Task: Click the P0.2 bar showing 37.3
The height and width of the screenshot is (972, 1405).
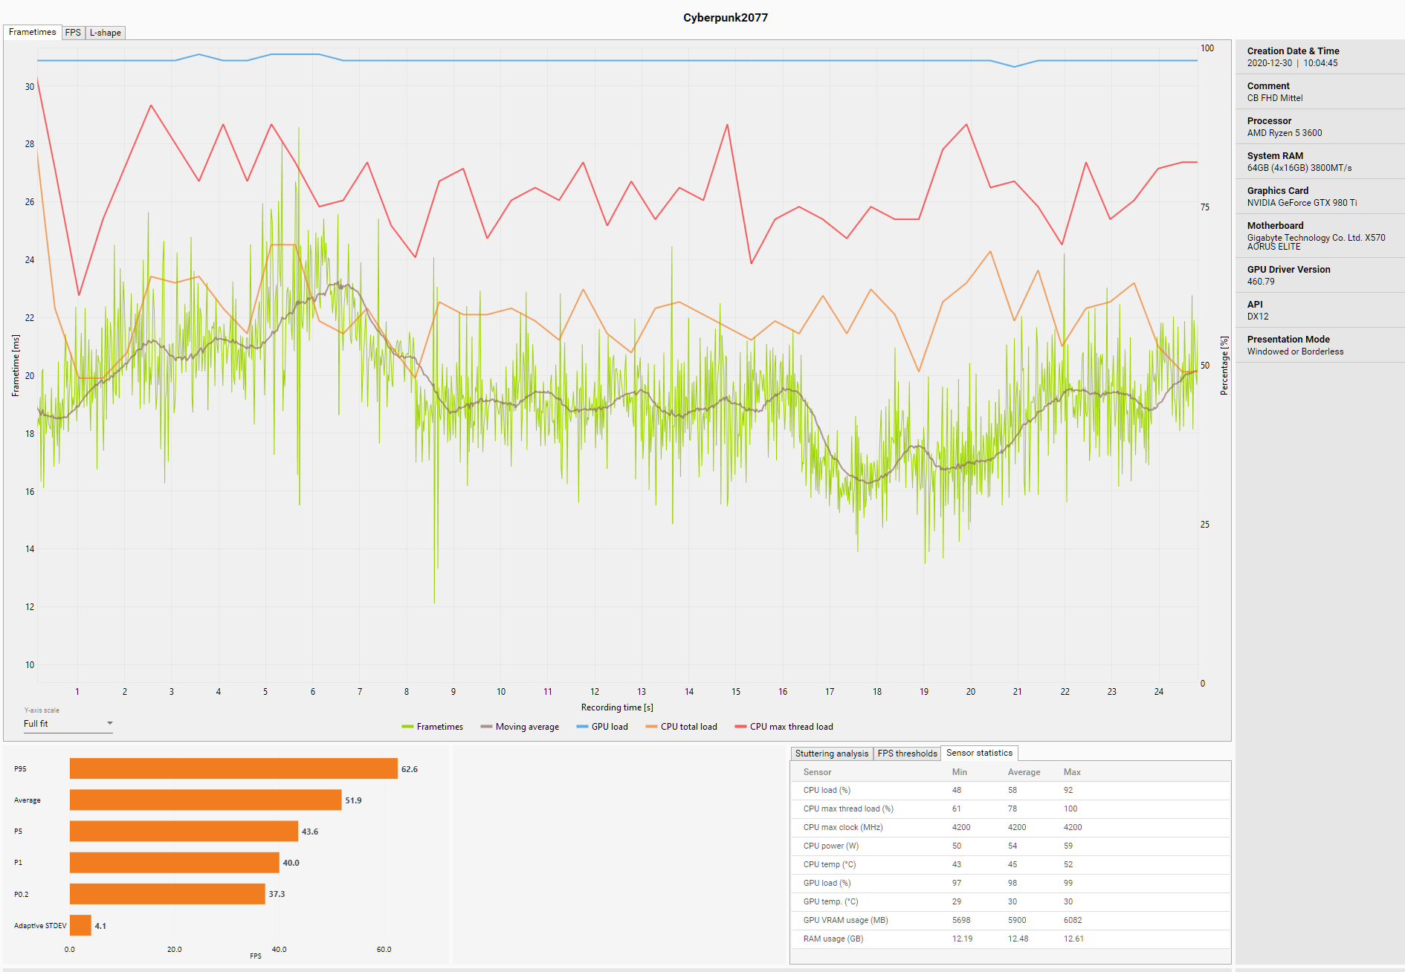Action: [167, 893]
